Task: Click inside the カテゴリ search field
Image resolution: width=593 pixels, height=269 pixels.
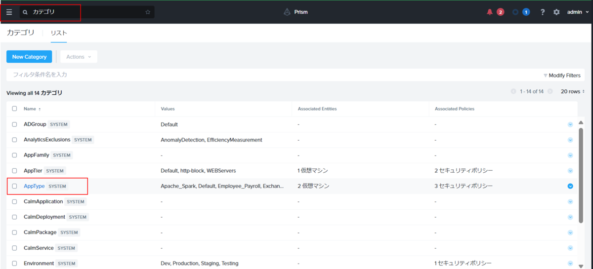Action: click(87, 12)
